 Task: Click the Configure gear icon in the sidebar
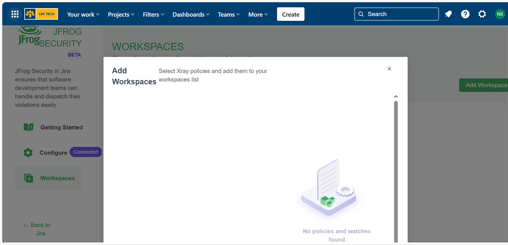[x=28, y=153]
